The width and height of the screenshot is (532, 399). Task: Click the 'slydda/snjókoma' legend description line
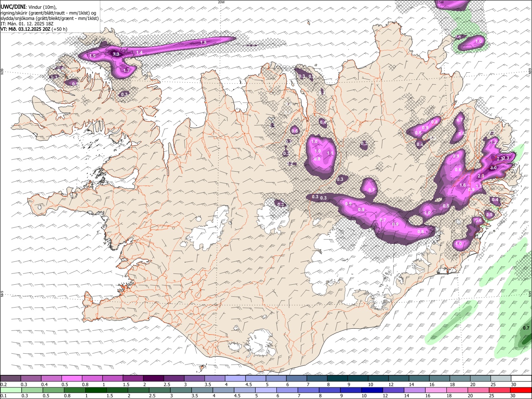pyautogui.click(x=49, y=18)
